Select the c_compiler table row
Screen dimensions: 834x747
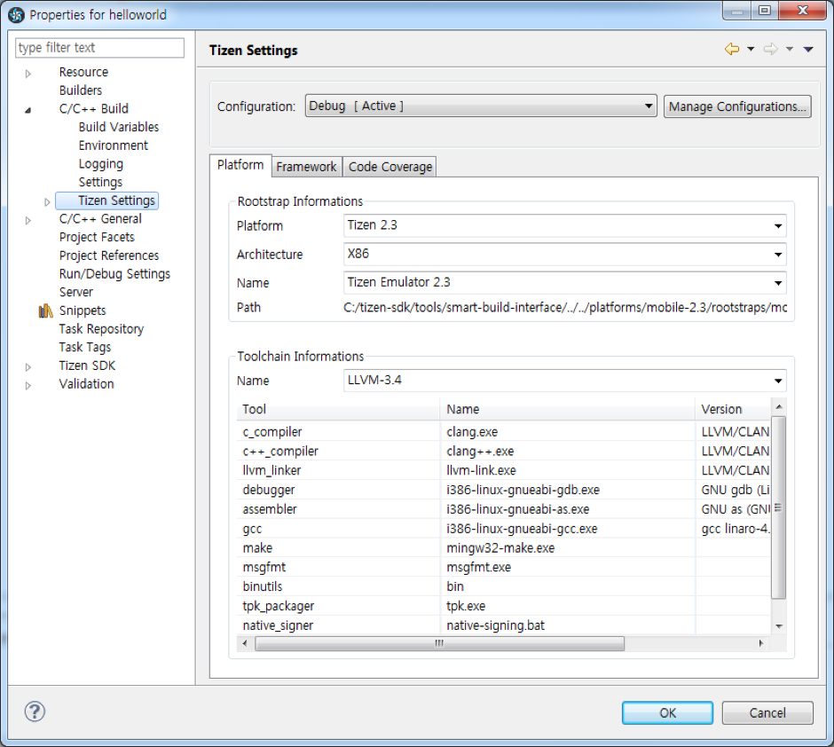[x=504, y=432]
